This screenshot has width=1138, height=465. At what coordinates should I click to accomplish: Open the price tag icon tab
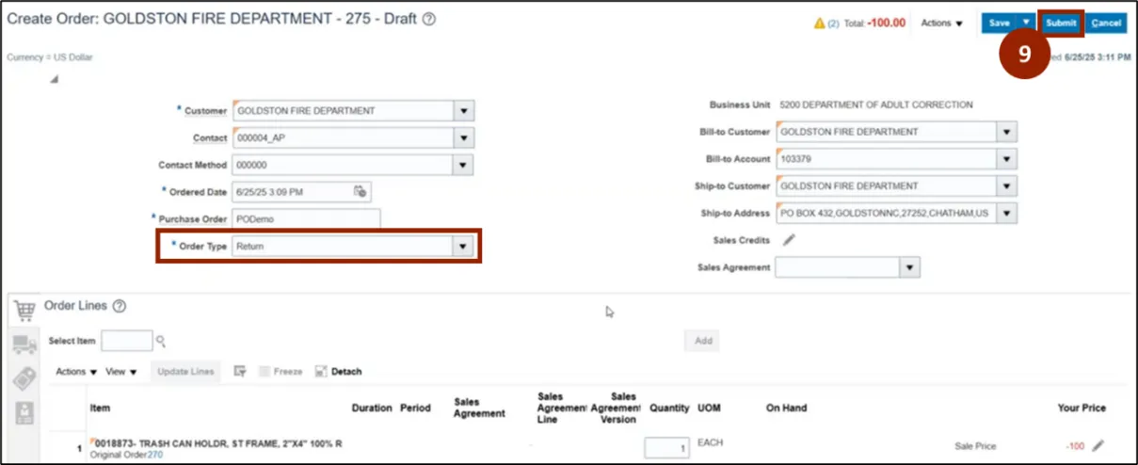click(x=25, y=378)
